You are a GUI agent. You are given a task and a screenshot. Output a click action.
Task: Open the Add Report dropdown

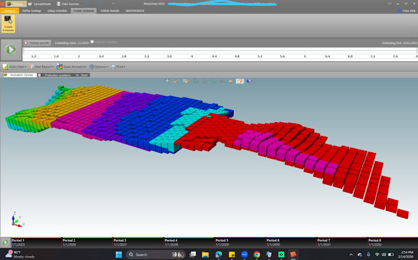click(x=42, y=67)
